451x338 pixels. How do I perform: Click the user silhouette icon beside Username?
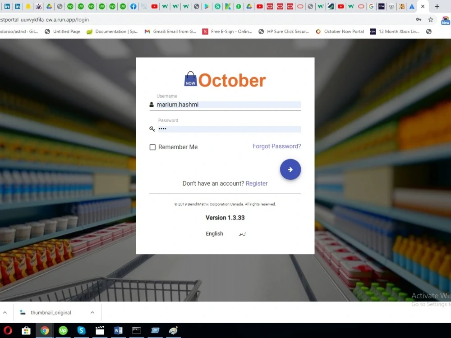pos(152,105)
